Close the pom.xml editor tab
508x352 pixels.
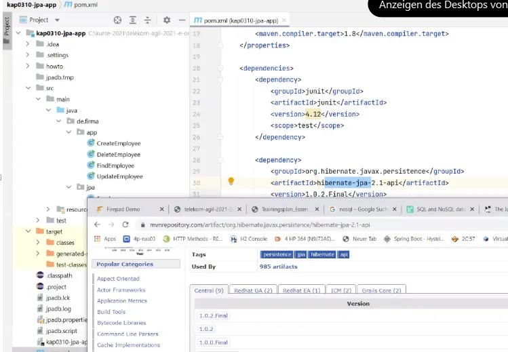coord(284,20)
